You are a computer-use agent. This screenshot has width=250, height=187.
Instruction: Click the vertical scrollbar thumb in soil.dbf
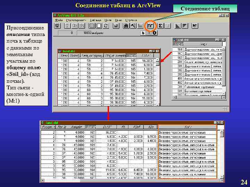tap(224, 68)
